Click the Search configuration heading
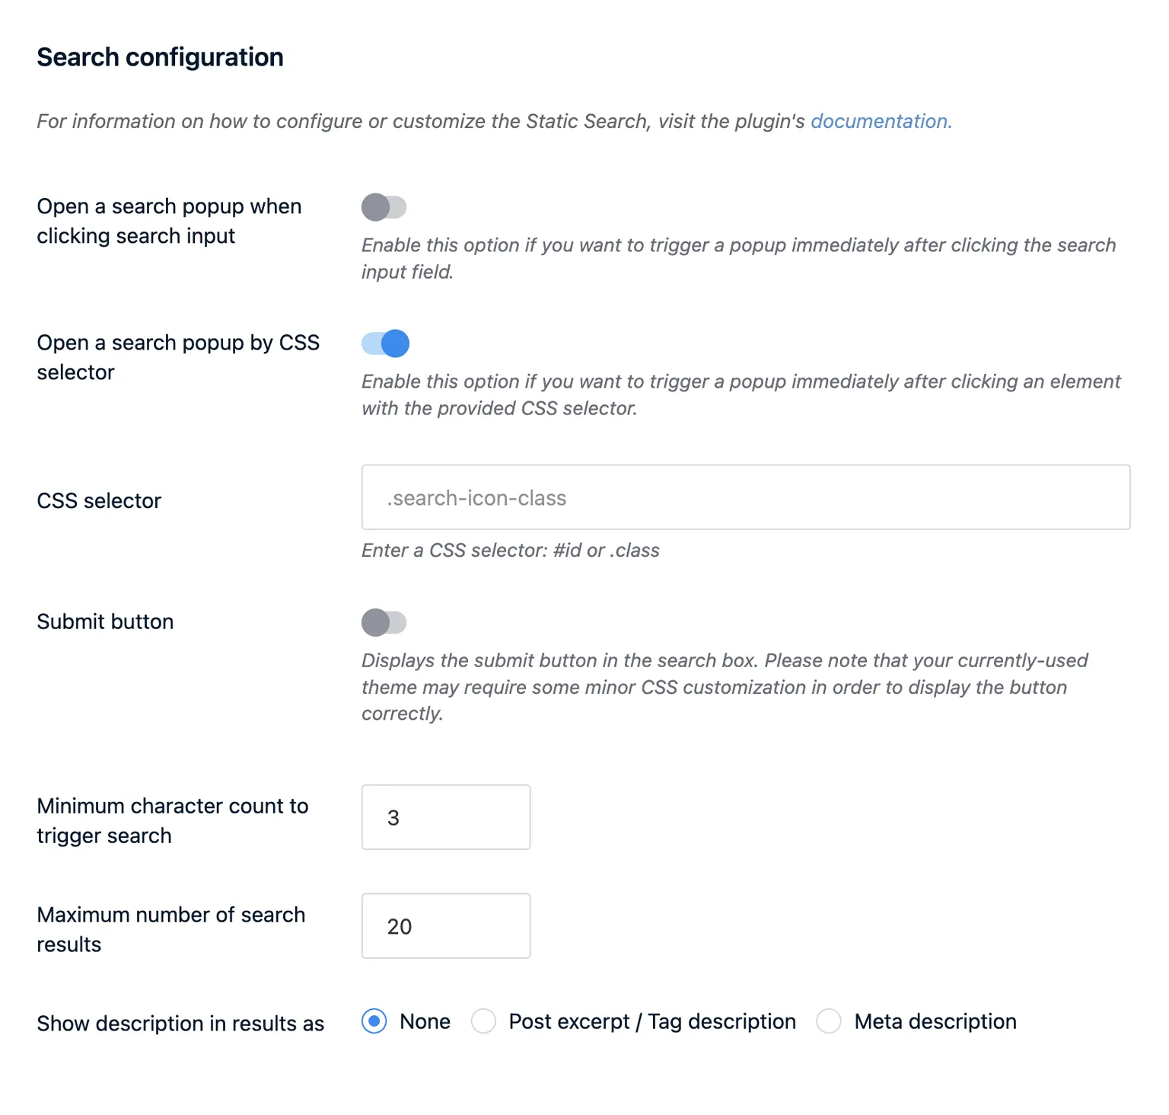Image resolution: width=1169 pixels, height=1115 pixels. pyautogui.click(x=160, y=56)
